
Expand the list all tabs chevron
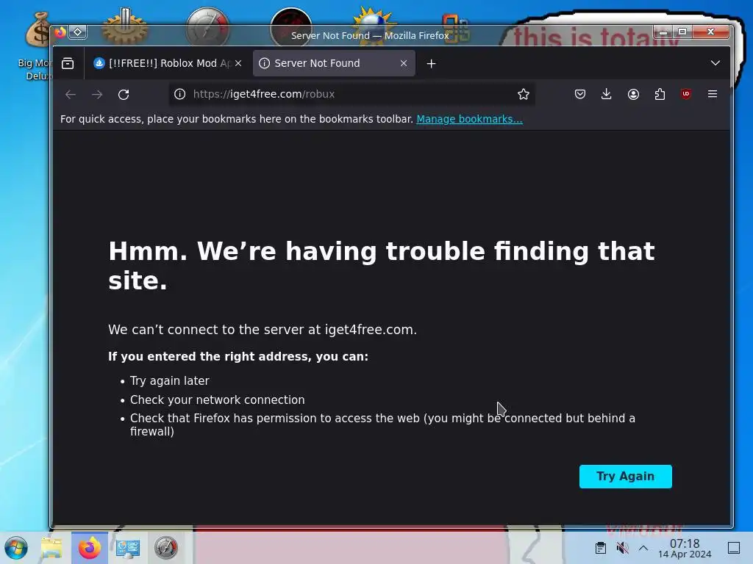(715, 63)
